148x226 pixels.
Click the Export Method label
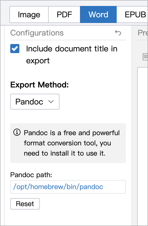click(40, 85)
